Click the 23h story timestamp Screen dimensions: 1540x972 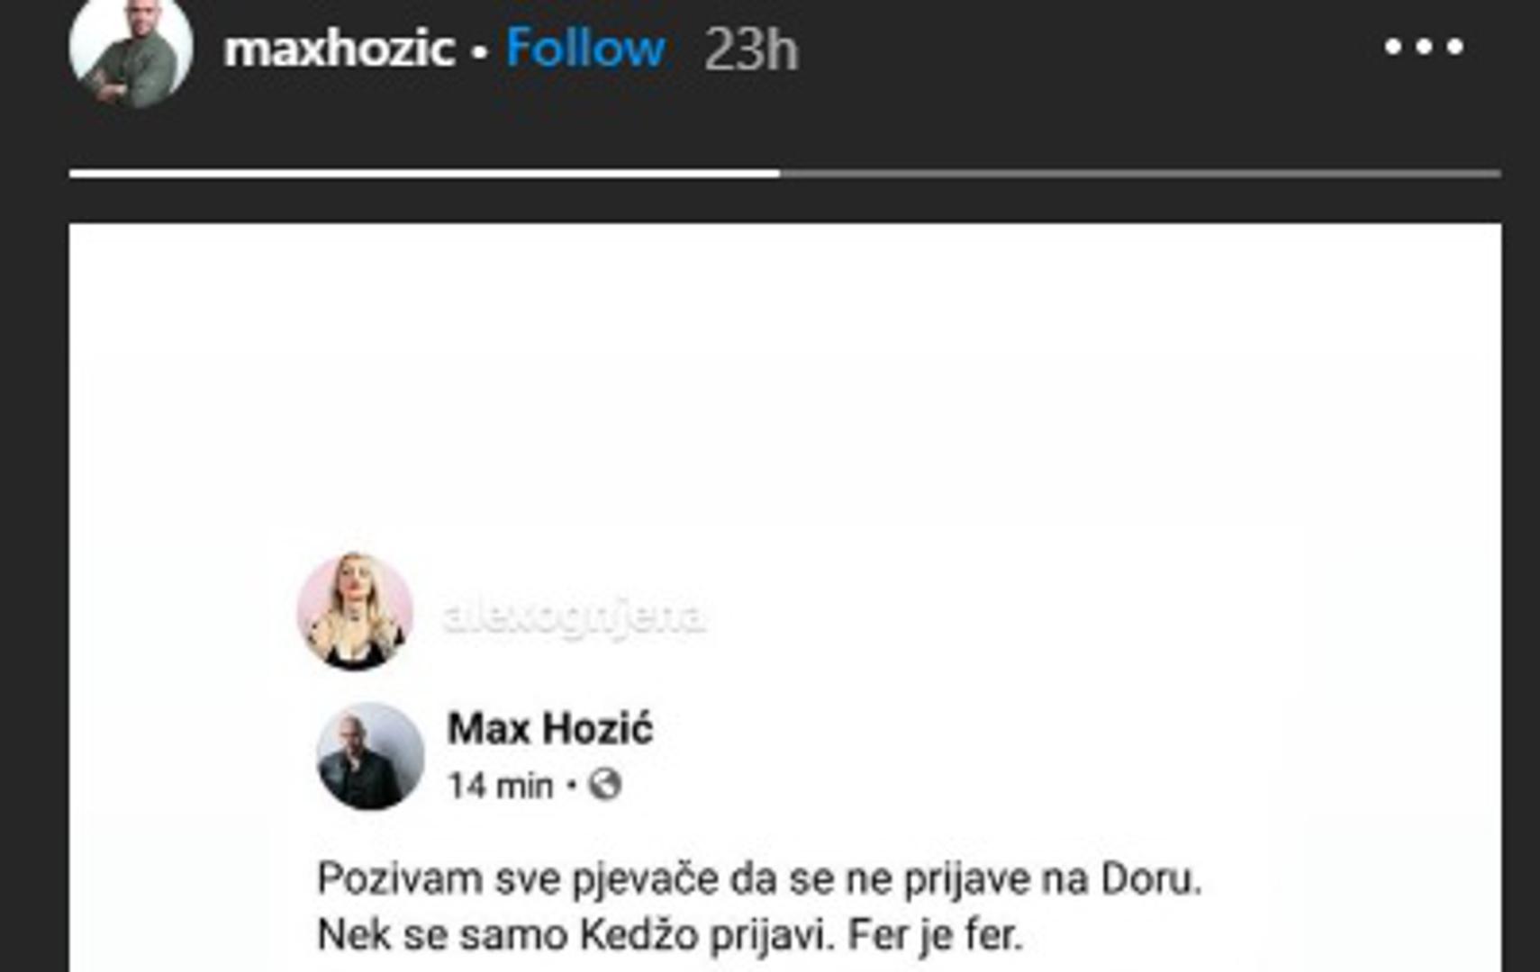[751, 49]
